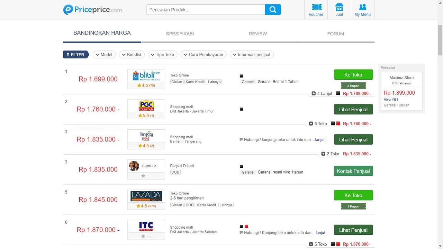Click the Blibli 4.5 star rating
This screenshot has width=443, height=249.
146,85
